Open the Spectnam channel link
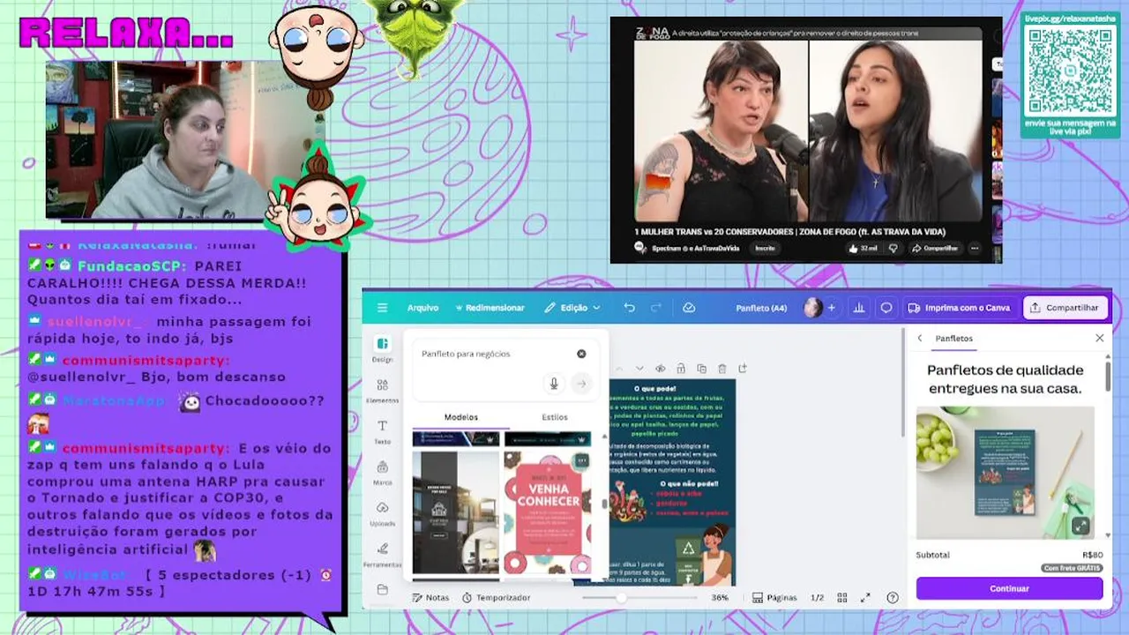 point(696,249)
